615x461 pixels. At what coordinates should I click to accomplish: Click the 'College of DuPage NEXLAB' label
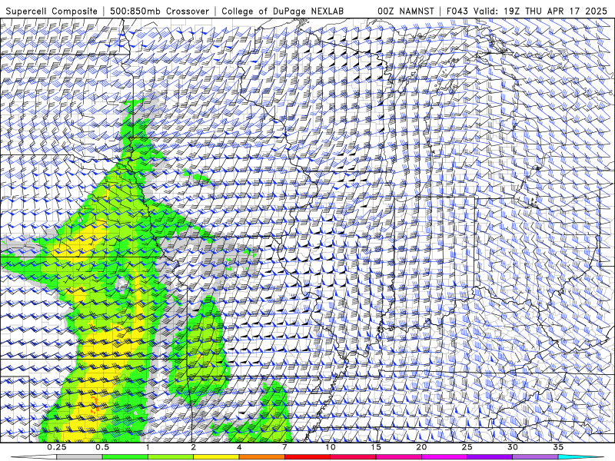282,12
